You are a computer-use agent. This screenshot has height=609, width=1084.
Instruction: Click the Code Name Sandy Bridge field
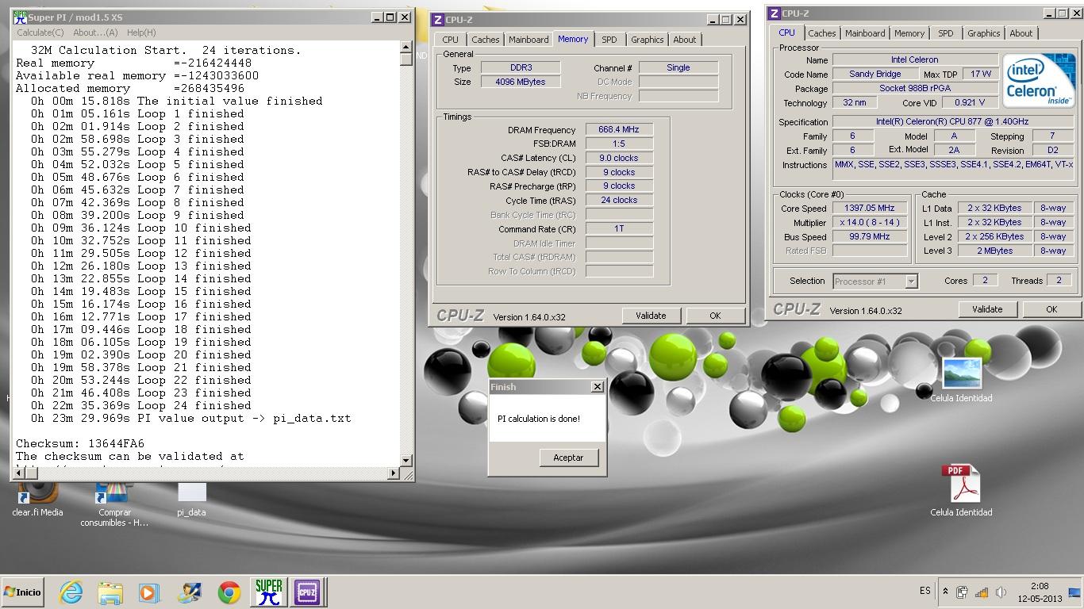tap(875, 74)
